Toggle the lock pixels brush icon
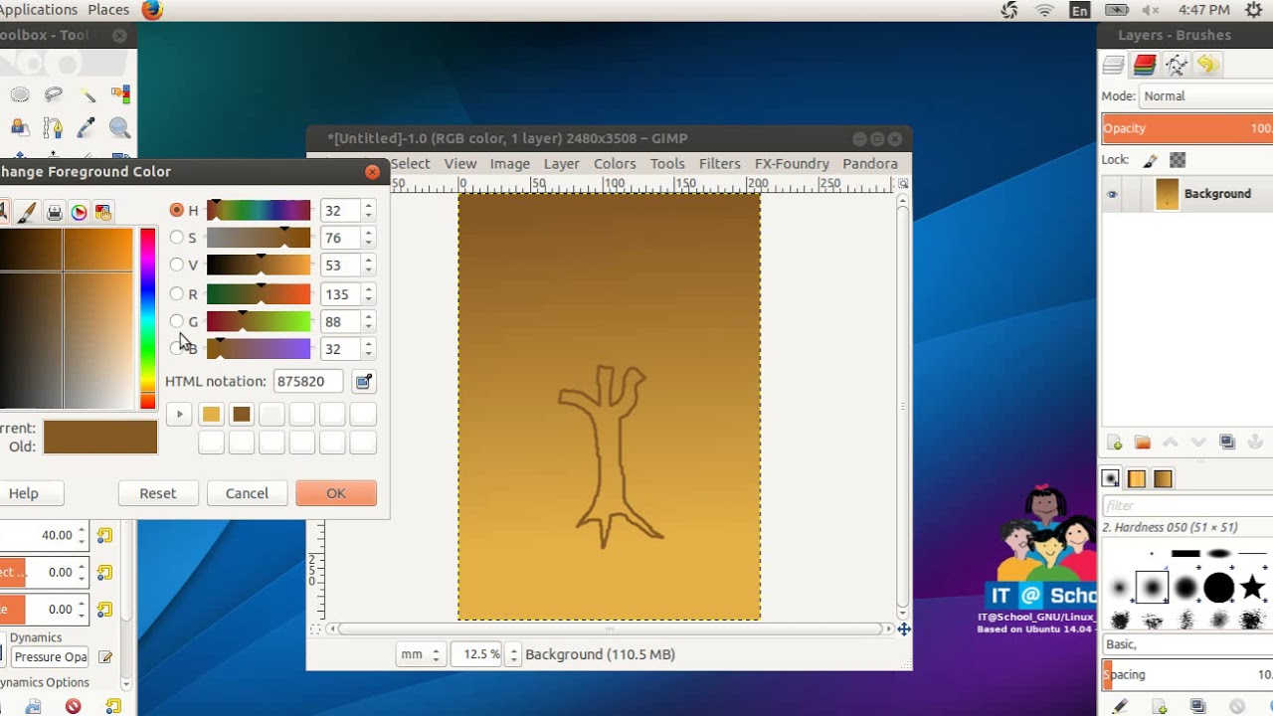The image size is (1273, 716). click(1151, 160)
